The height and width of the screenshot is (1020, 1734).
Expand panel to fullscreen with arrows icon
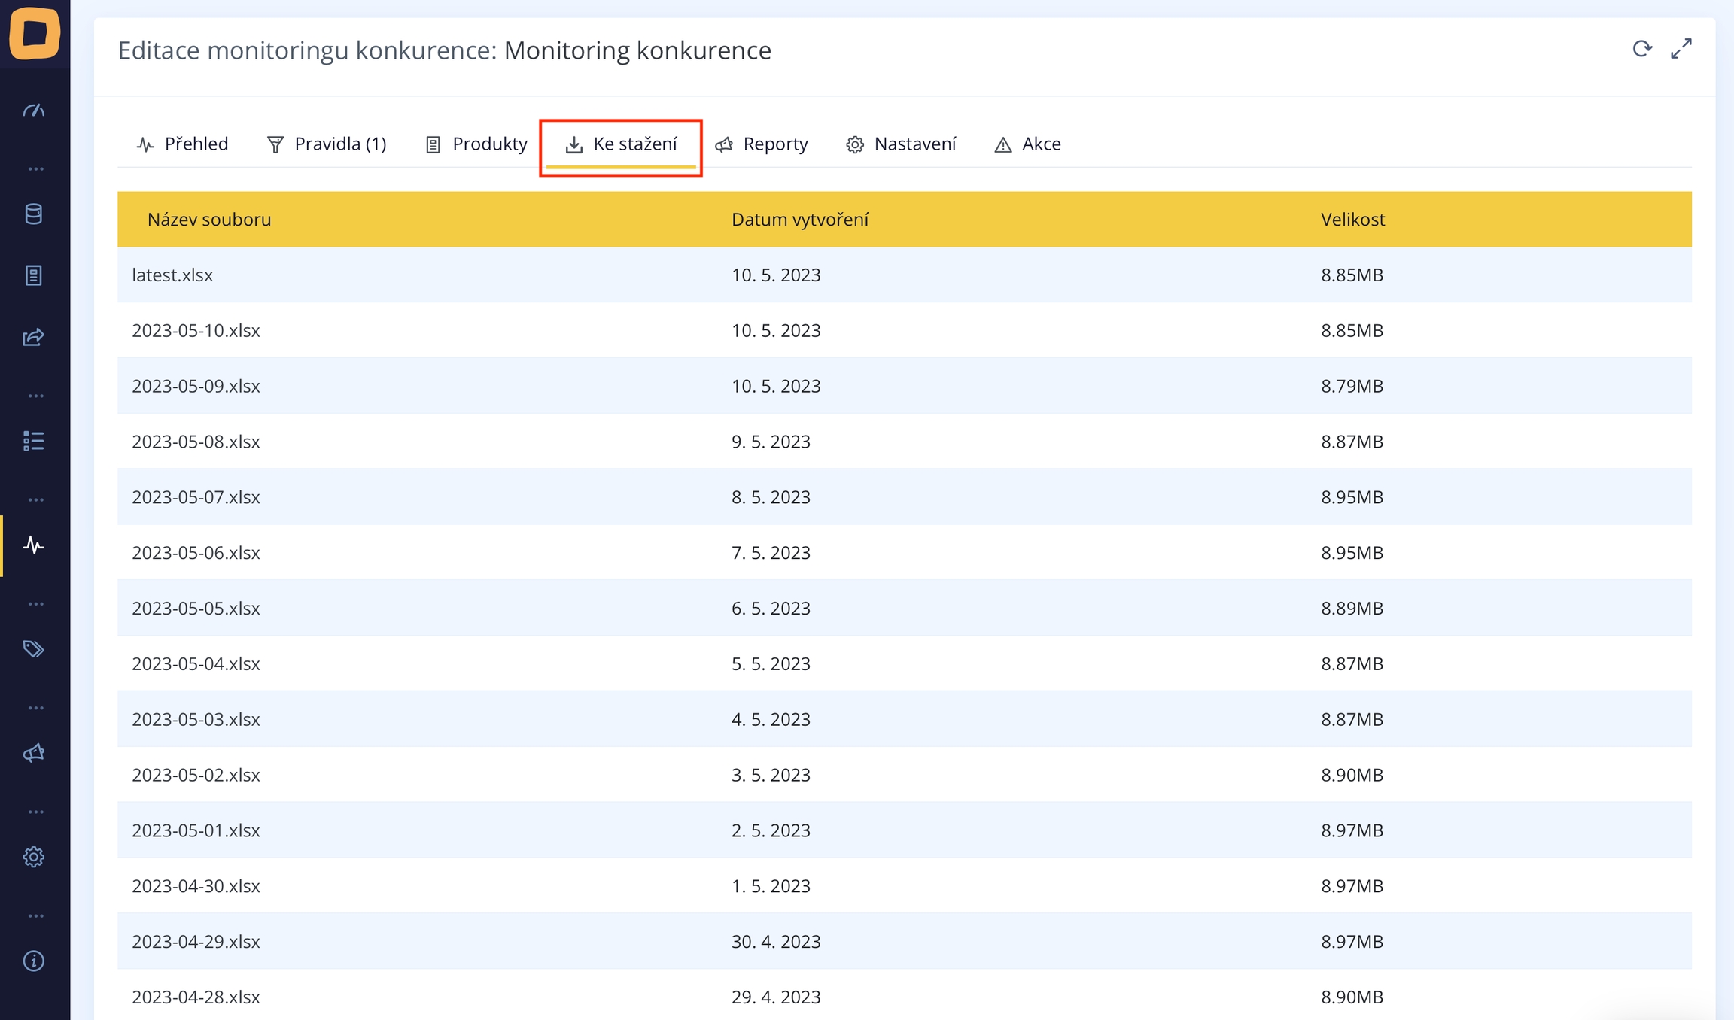(x=1681, y=50)
